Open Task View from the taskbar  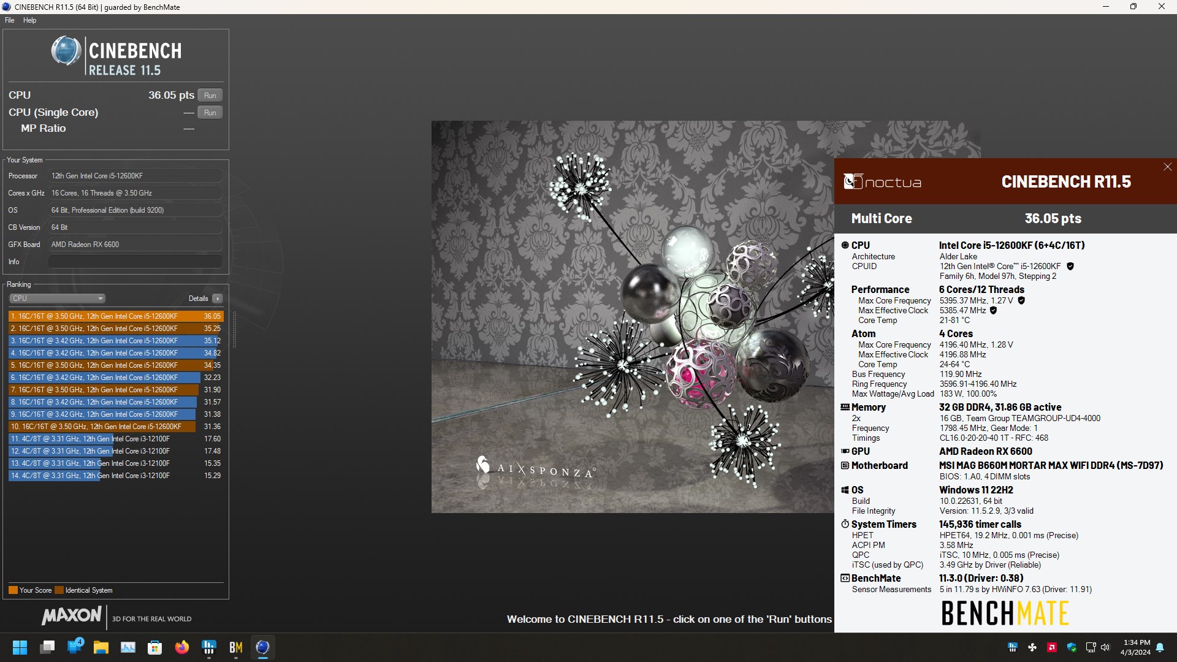(47, 647)
